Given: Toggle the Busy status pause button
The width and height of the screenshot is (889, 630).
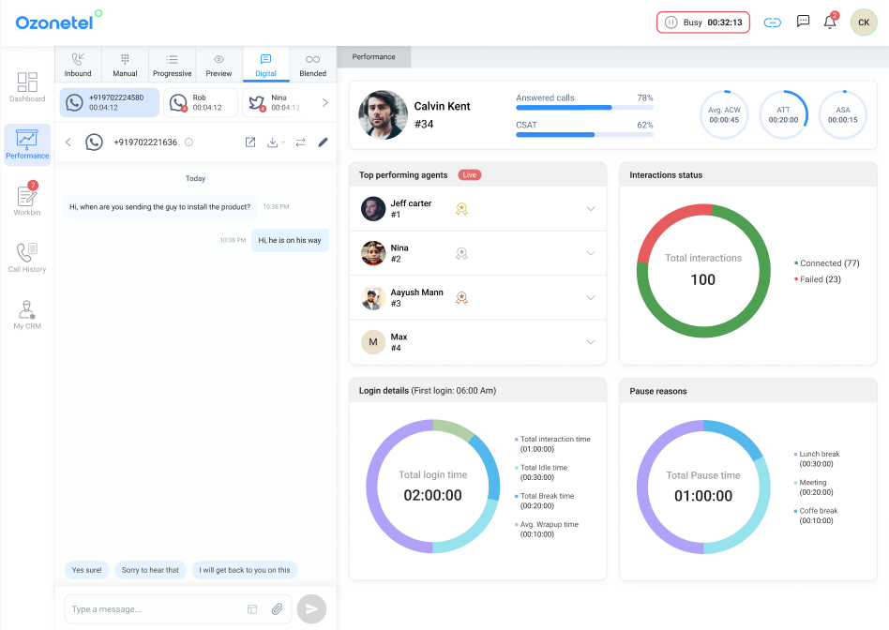Looking at the screenshot, I should coord(671,22).
